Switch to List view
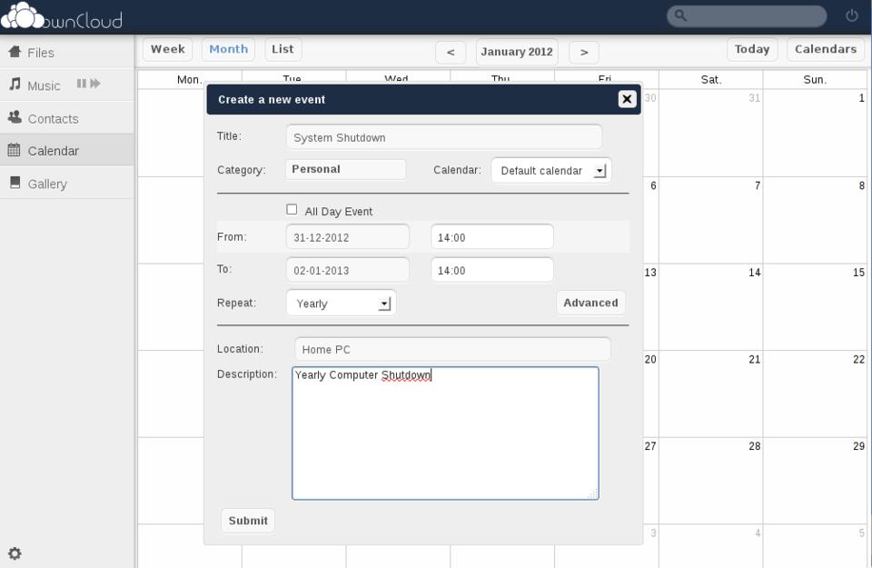Viewport: 872px width, 568px height. (282, 49)
